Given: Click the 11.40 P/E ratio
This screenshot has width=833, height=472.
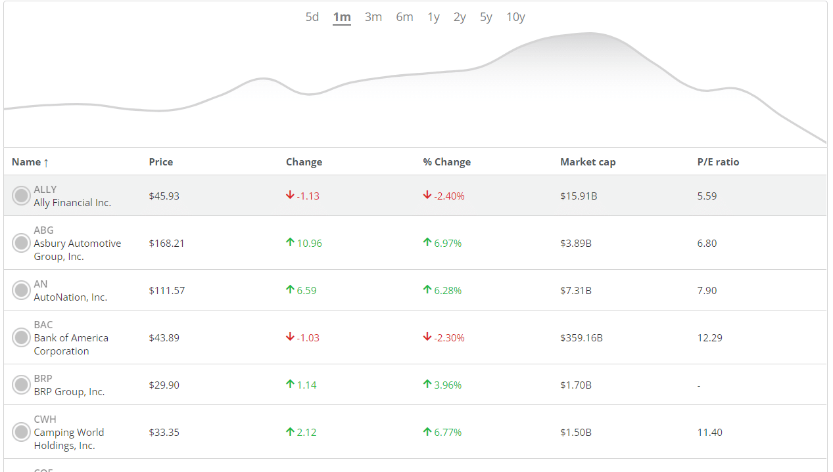Looking at the screenshot, I should tap(710, 433).
